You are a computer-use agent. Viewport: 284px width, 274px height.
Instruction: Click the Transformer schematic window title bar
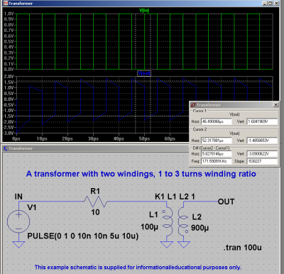(x=96, y=148)
